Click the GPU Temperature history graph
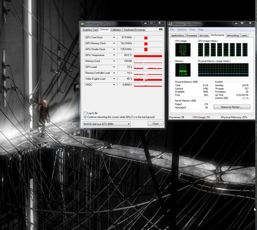Viewport: 257px width, 230px height. (148, 55)
